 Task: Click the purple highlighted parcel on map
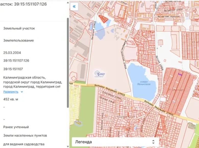pos(180,74)
